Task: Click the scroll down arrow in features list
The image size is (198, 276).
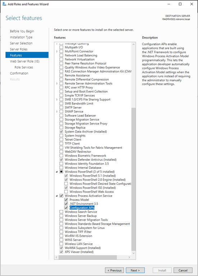Action: pyautogui.click(x=134, y=253)
